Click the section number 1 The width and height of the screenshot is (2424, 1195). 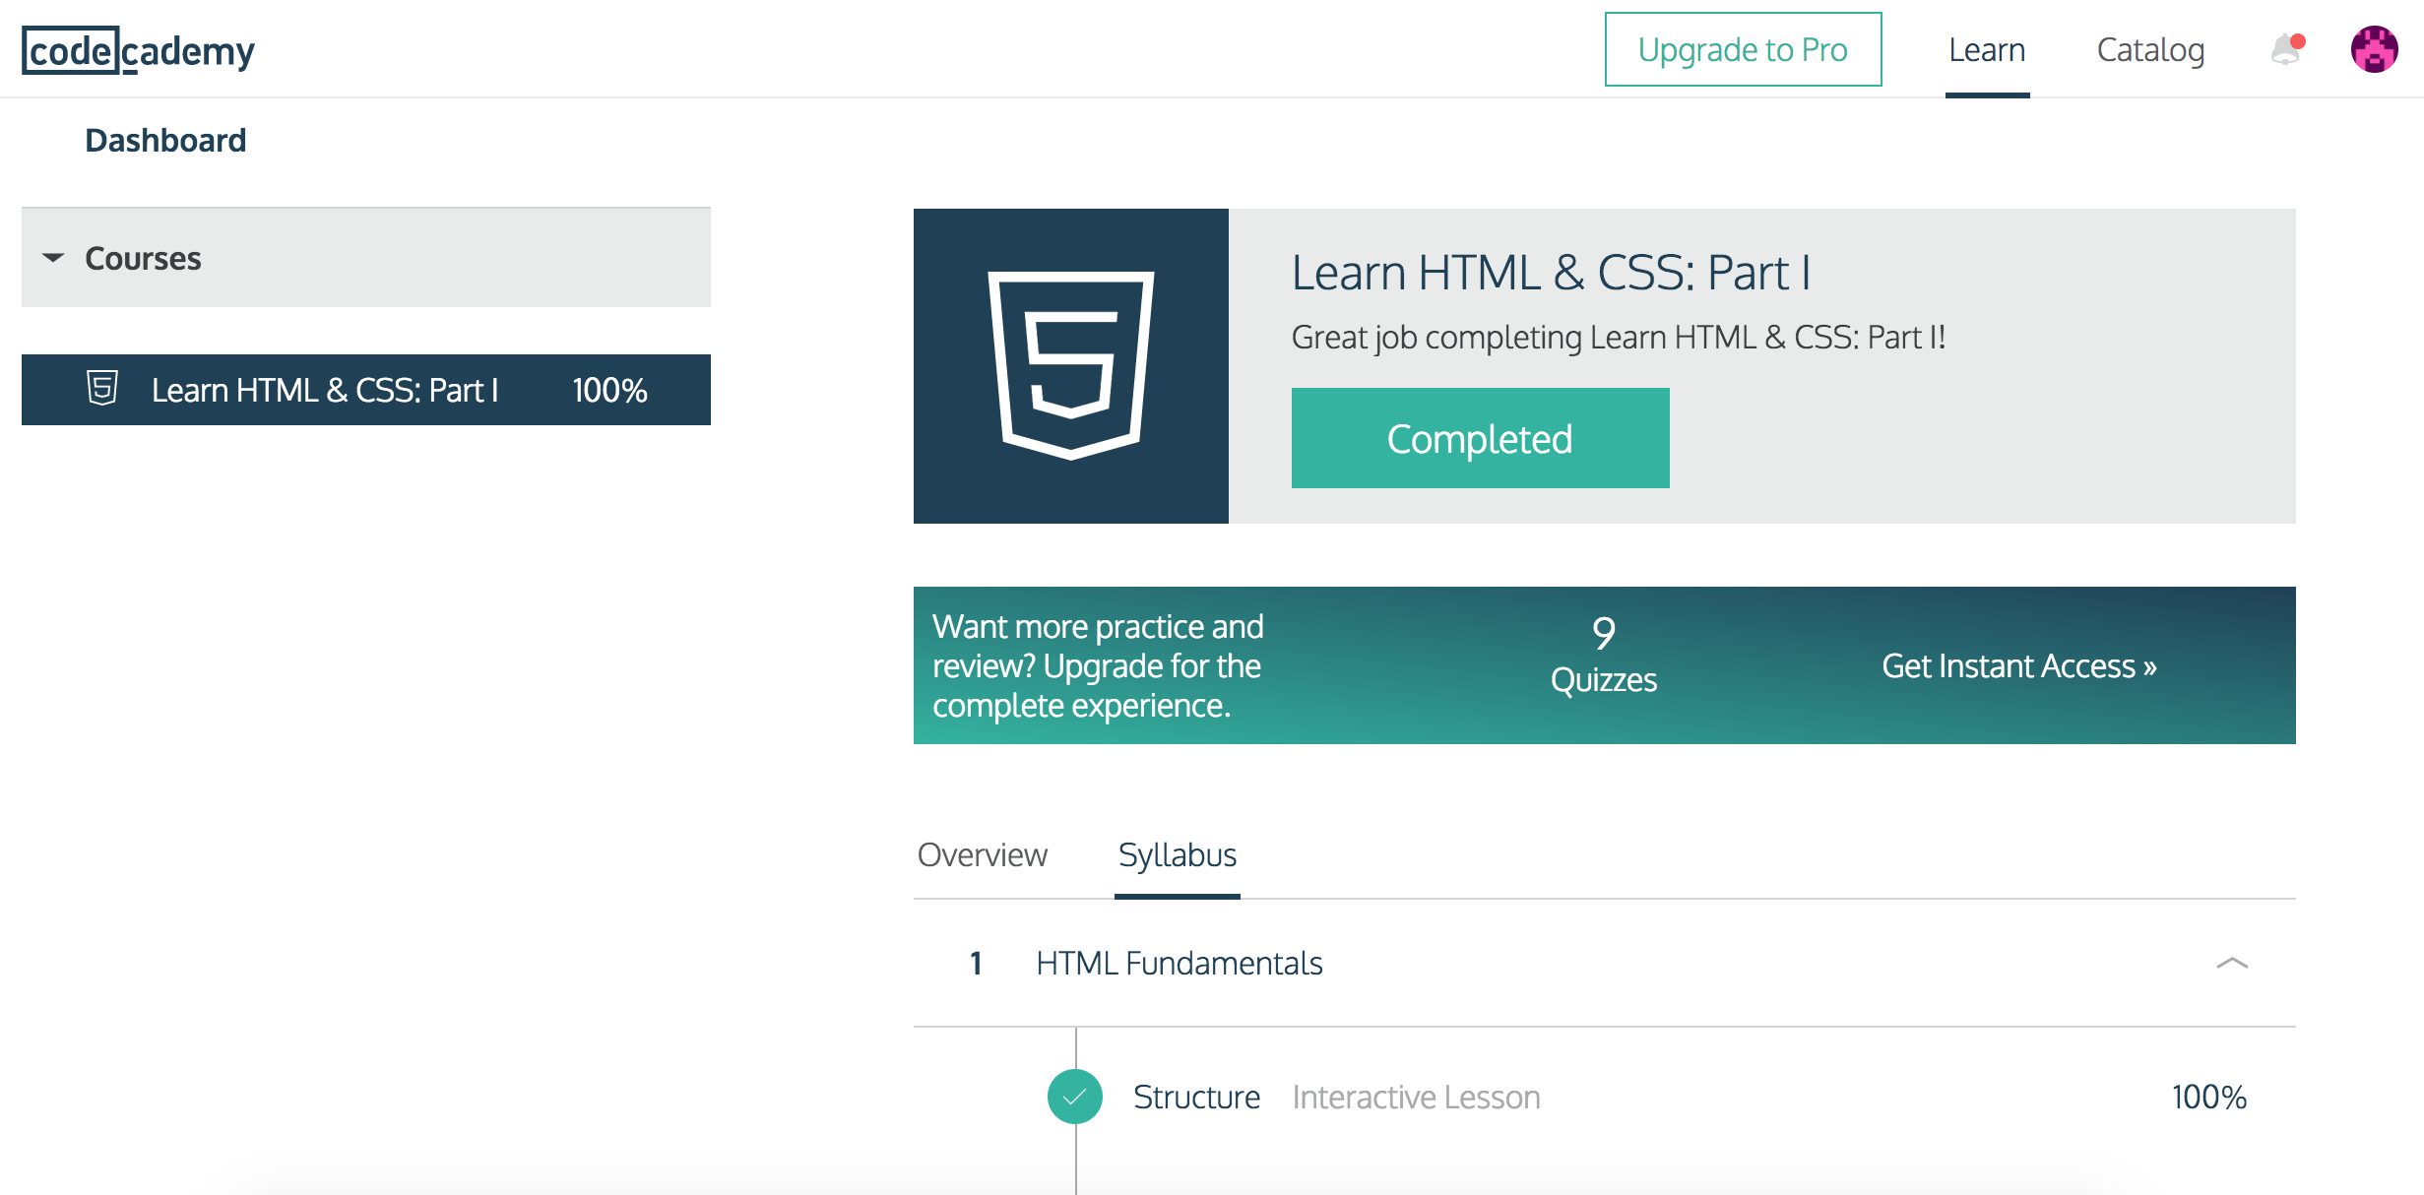(x=976, y=963)
